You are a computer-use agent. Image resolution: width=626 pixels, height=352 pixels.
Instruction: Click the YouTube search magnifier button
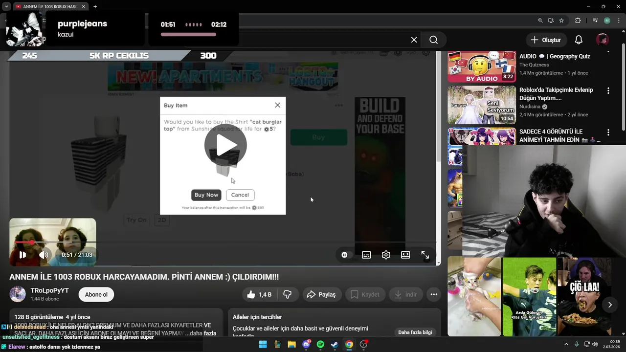tap(433, 40)
